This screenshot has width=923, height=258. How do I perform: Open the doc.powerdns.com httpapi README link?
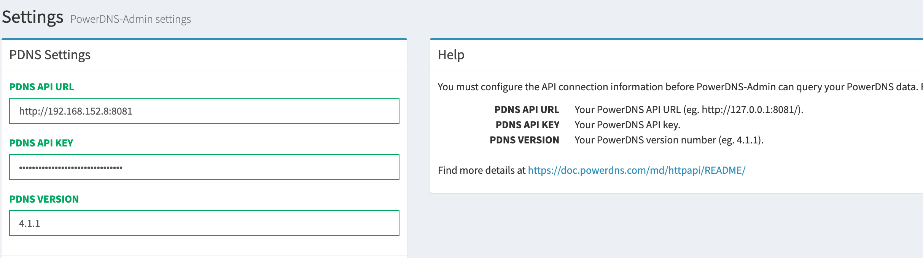(x=637, y=170)
